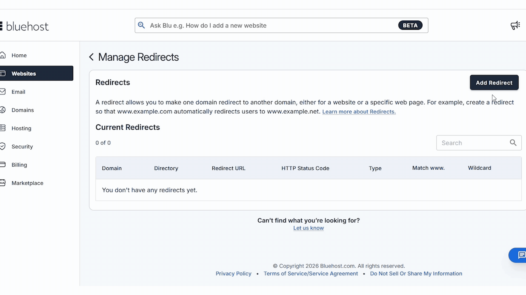The width and height of the screenshot is (526, 295).
Task: Click the Manage Redirects page title
Action: pyautogui.click(x=138, y=57)
